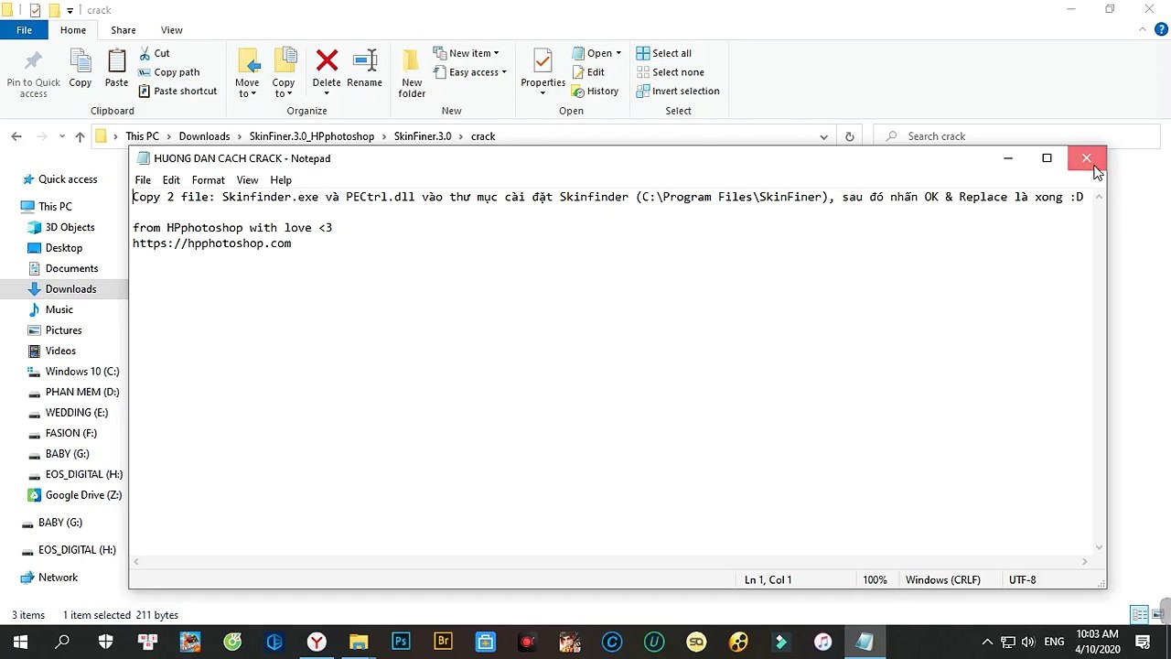Viewport: 1171px width, 659px height.
Task: Expand the address bar history dropdown
Action: pos(823,136)
